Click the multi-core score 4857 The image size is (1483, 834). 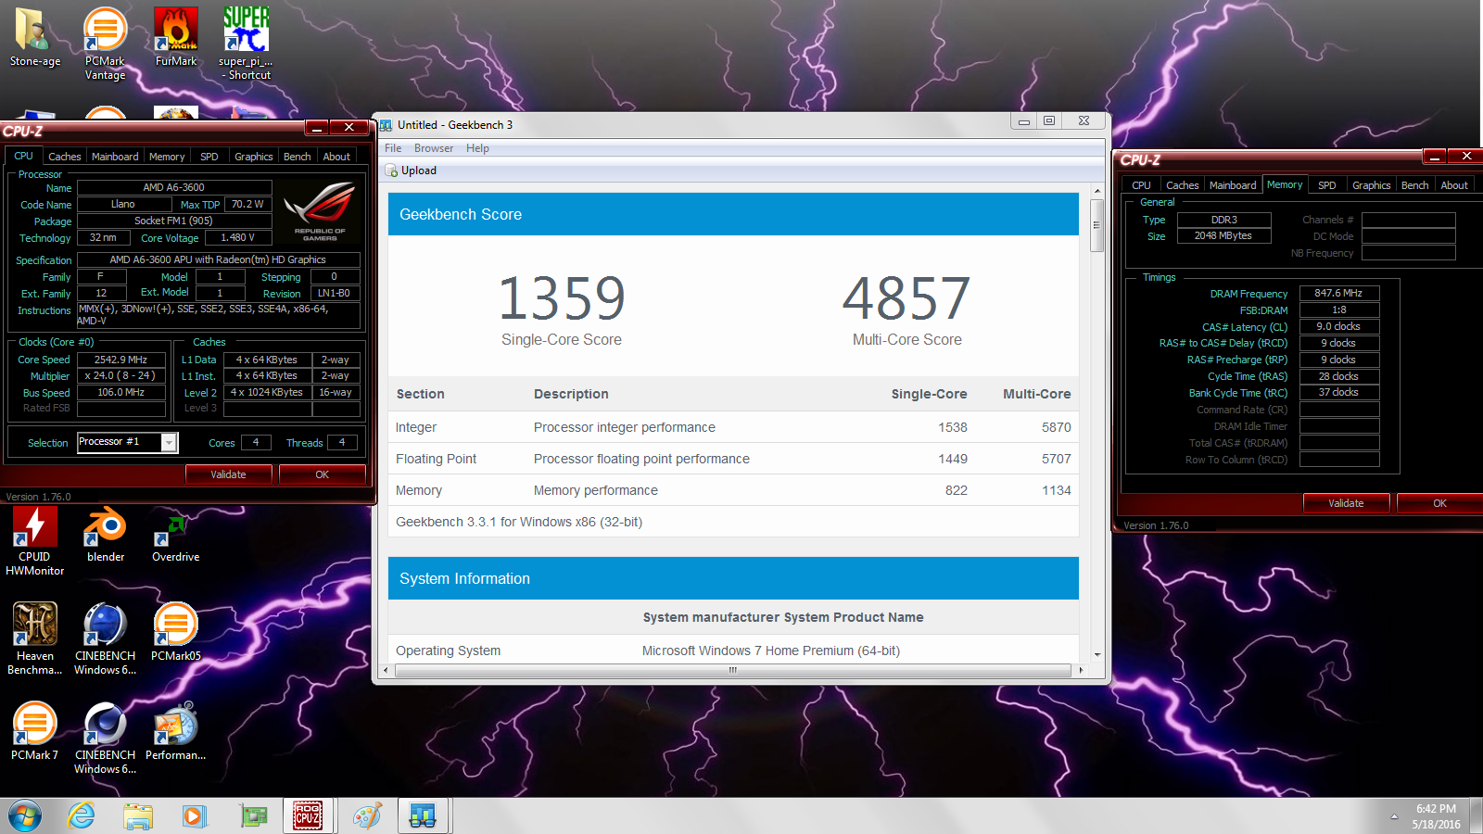click(x=906, y=298)
